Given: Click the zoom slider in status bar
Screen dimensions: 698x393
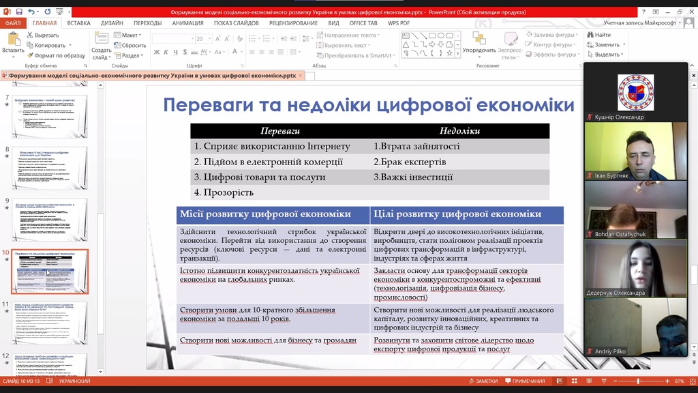Looking at the screenshot, I should 638,381.
